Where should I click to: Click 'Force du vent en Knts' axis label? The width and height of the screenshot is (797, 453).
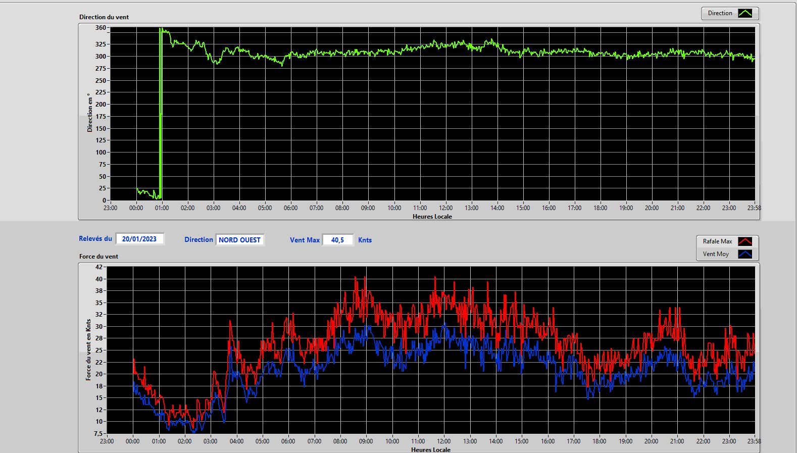point(88,349)
